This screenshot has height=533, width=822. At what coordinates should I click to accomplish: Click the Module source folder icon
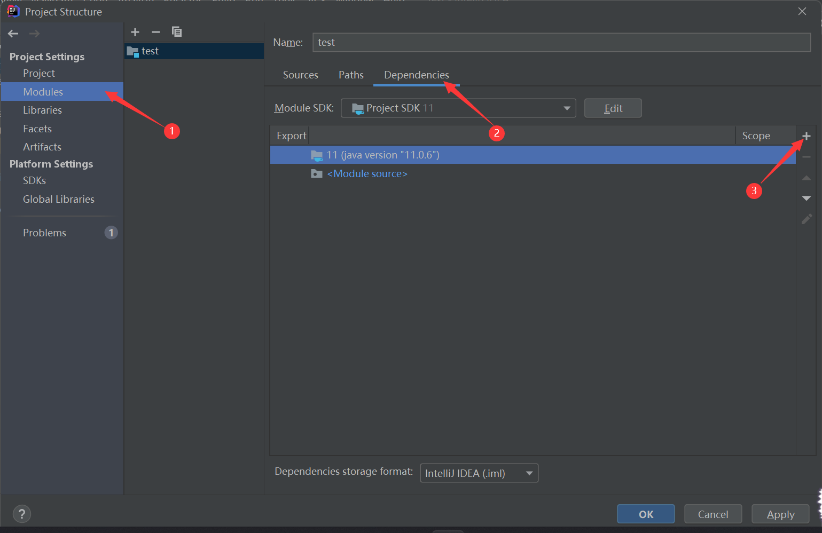(x=317, y=174)
